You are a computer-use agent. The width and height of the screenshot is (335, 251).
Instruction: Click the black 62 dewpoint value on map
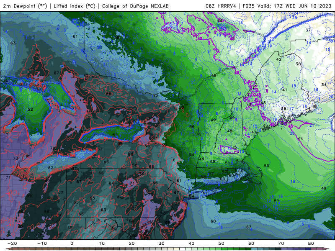coord(51,168)
